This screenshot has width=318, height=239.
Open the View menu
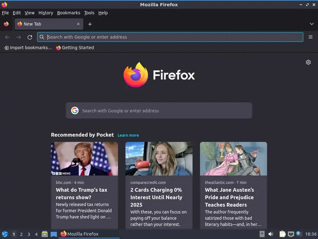tap(30, 13)
